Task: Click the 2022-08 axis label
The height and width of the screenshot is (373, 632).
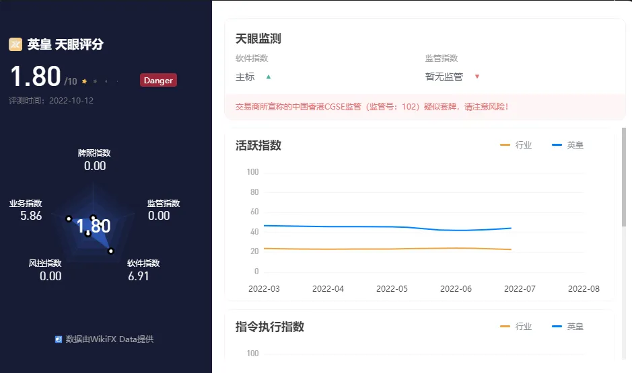Action: [x=584, y=289]
